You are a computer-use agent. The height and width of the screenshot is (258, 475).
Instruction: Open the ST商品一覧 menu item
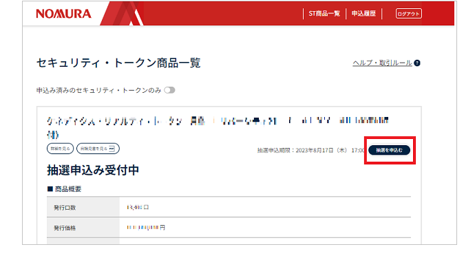click(x=324, y=14)
